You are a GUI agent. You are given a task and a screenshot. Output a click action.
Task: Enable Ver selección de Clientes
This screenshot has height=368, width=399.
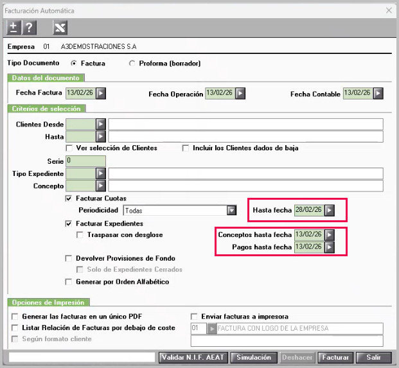(x=69, y=148)
